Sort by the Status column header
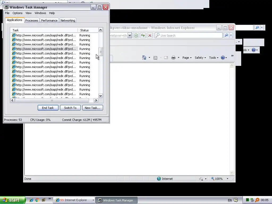 tap(88, 30)
